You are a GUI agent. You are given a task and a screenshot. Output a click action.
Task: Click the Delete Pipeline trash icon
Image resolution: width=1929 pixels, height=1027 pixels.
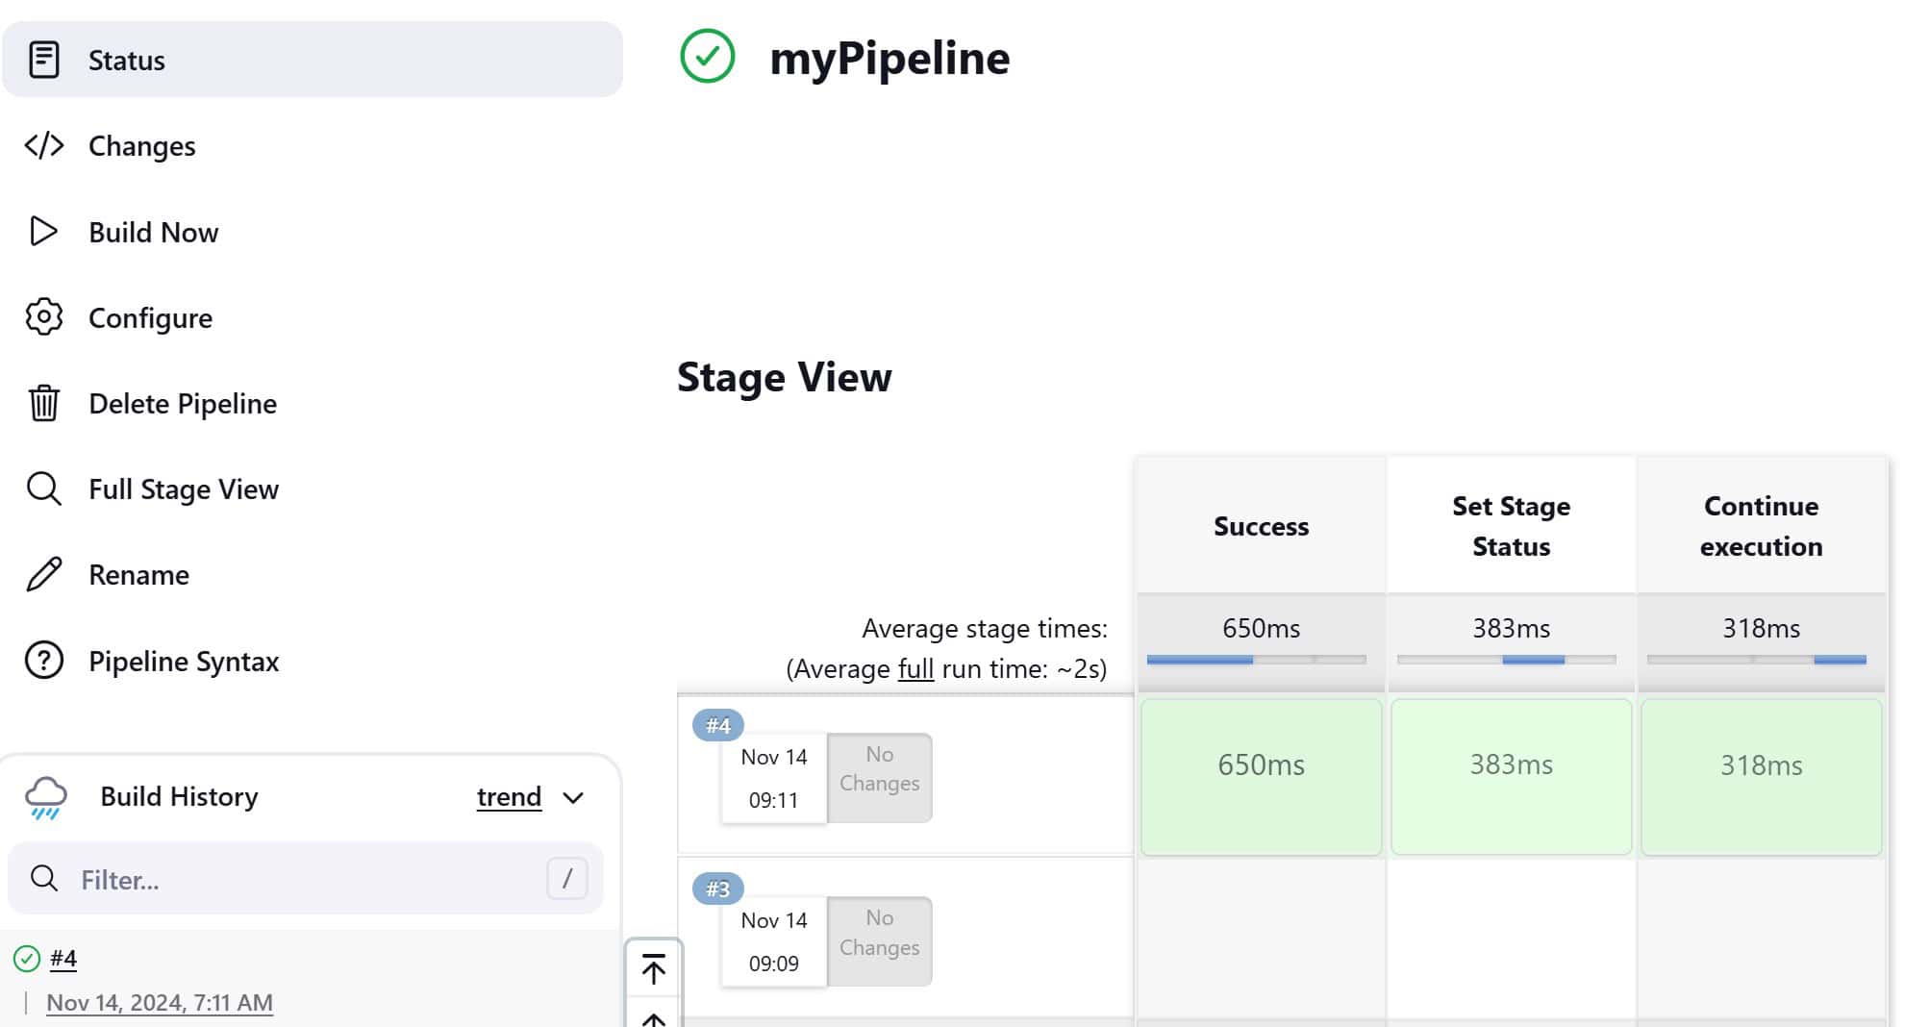click(x=44, y=403)
